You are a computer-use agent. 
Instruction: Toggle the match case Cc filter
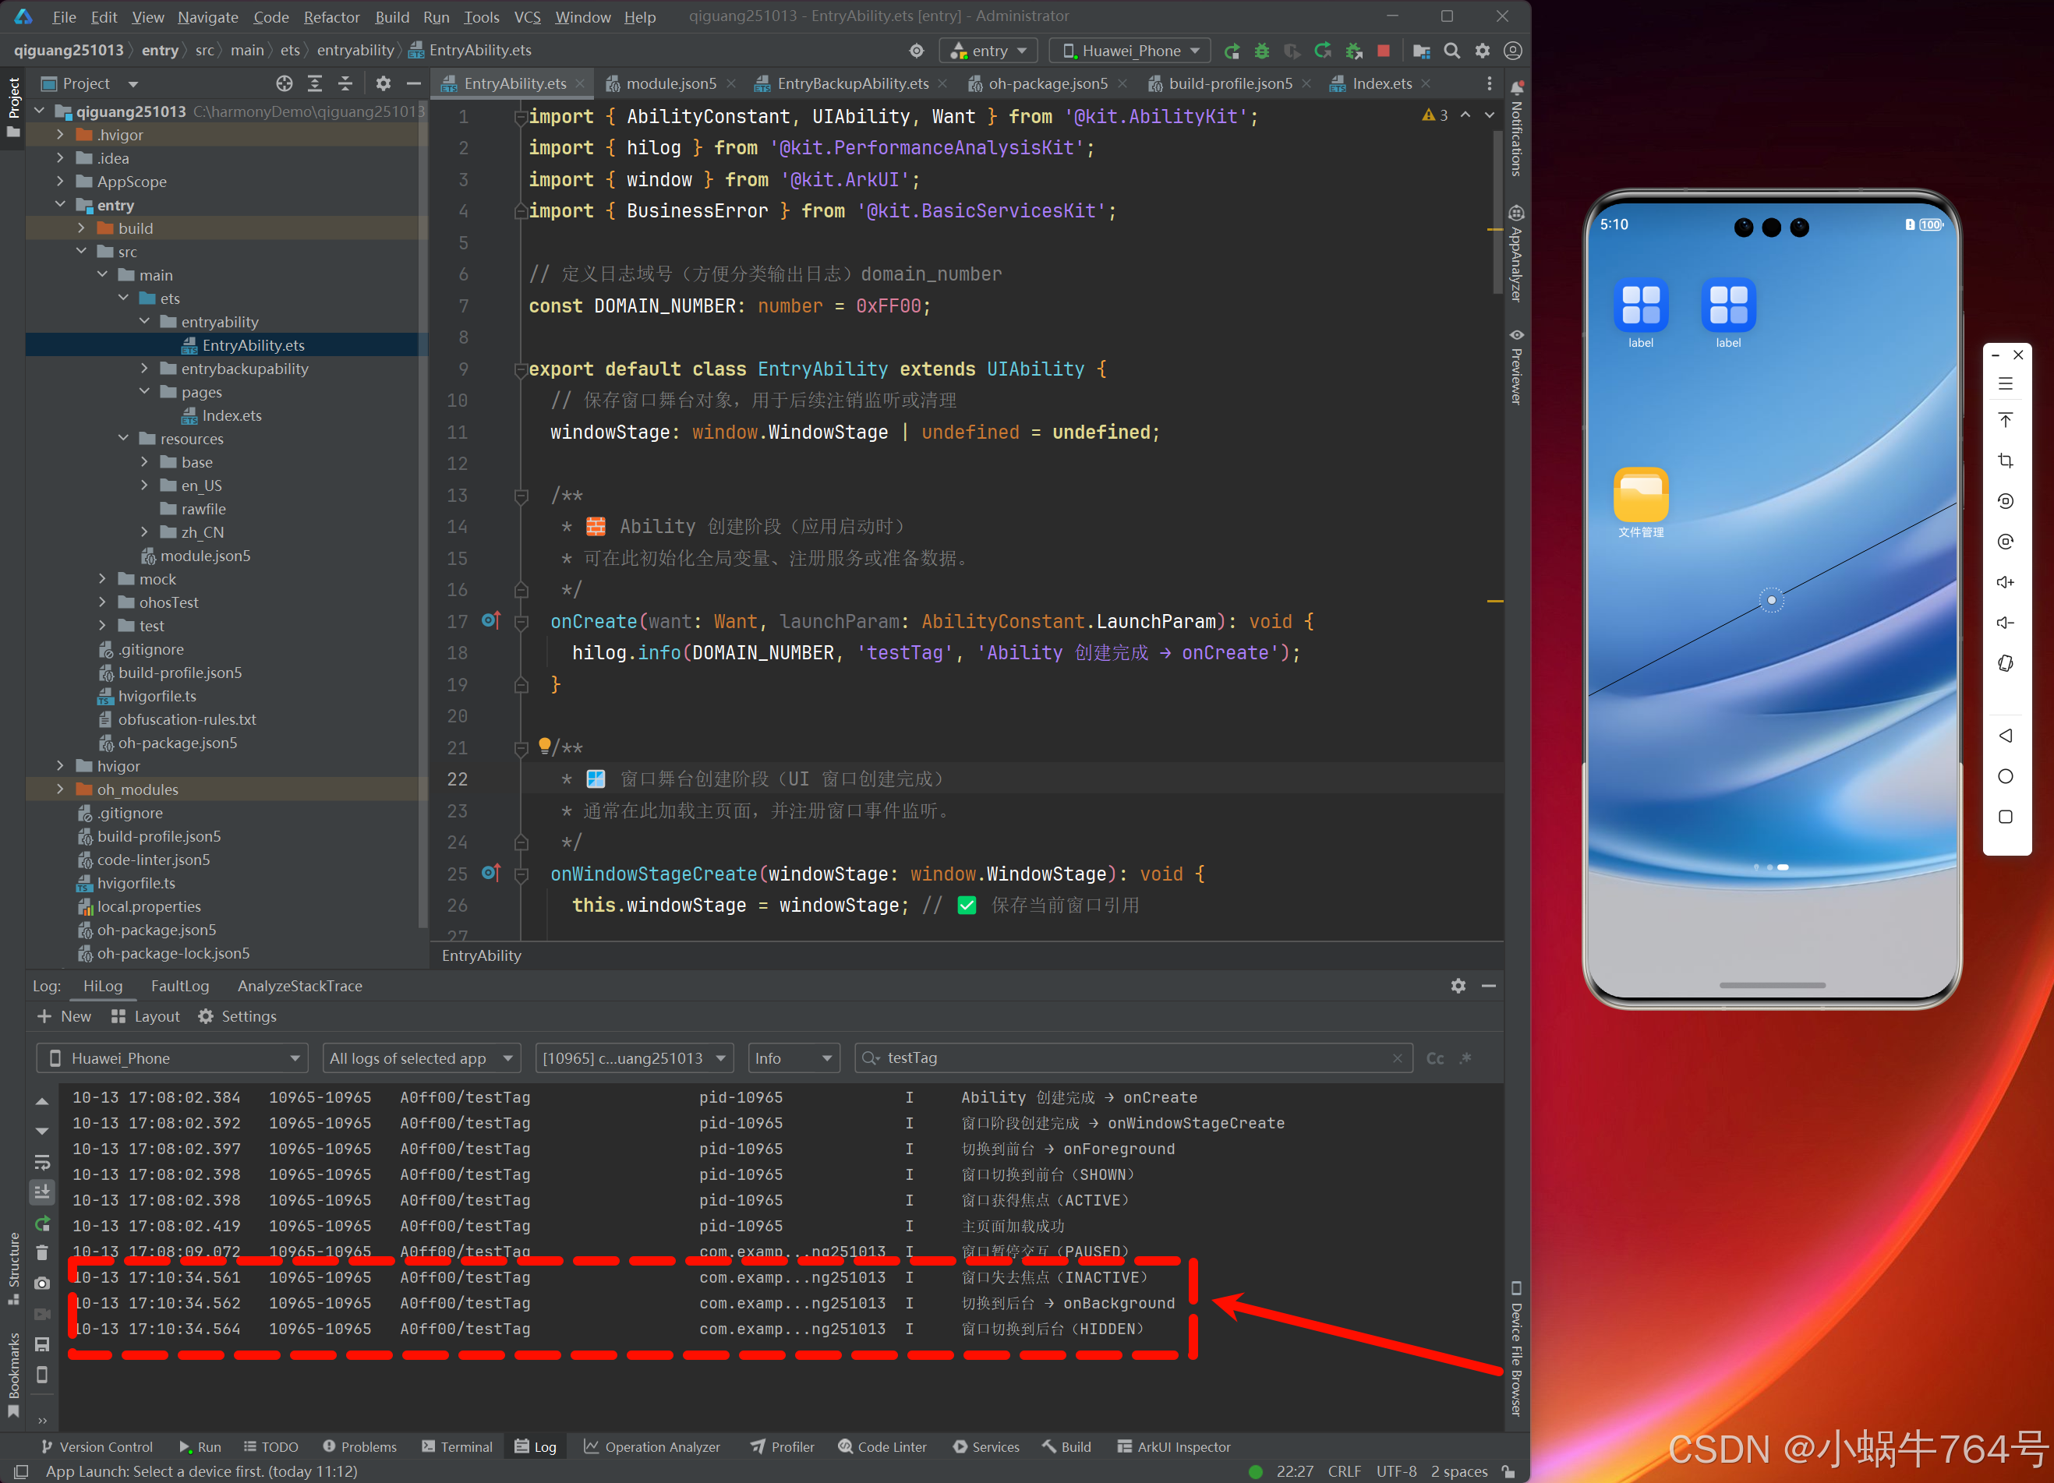pyautogui.click(x=1434, y=1058)
